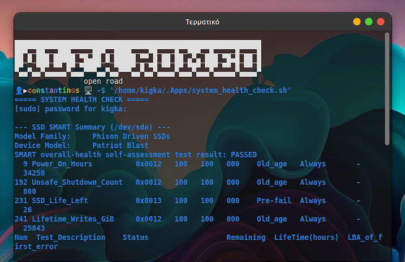Click the 'PASSED' test result
The height and width of the screenshot is (262, 405).
click(x=244, y=155)
